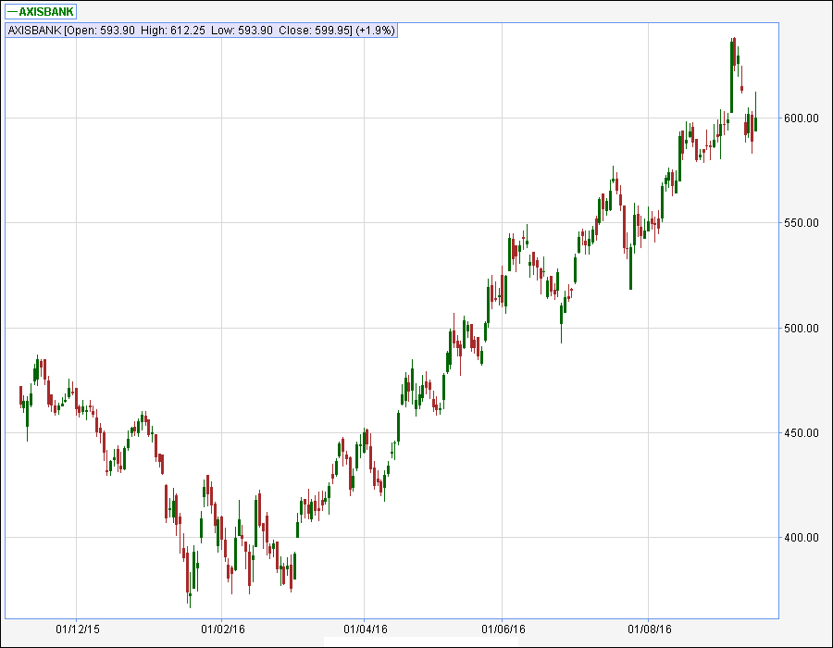Viewport: 833px width, 648px height.
Task: Select the 01/02/16 date axis label
Action: click(x=221, y=629)
